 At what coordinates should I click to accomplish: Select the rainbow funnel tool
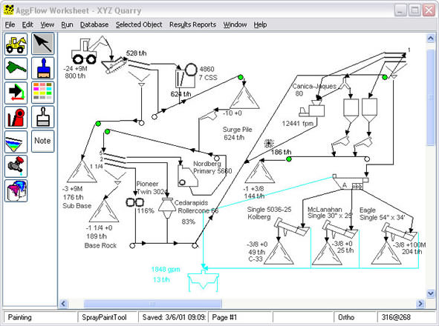pyautogui.click(x=16, y=142)
